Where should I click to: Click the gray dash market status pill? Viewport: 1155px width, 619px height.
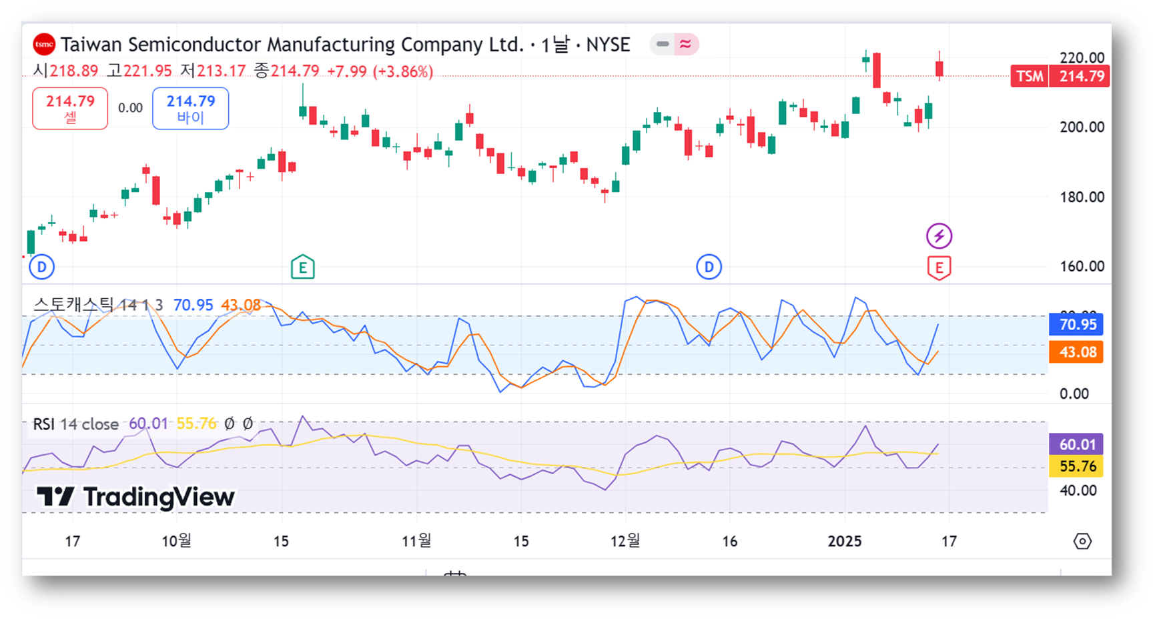click(663, 45)
